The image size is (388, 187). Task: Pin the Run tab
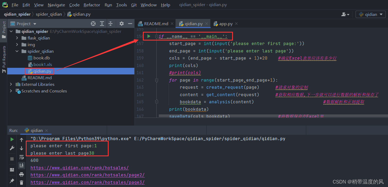pos(12,181)
